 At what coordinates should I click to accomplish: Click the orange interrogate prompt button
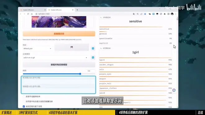click(59, 34)
